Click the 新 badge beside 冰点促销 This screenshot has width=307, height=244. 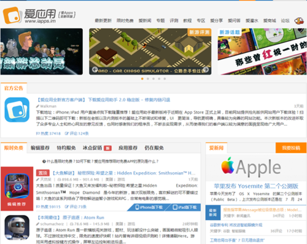point(107,148)
